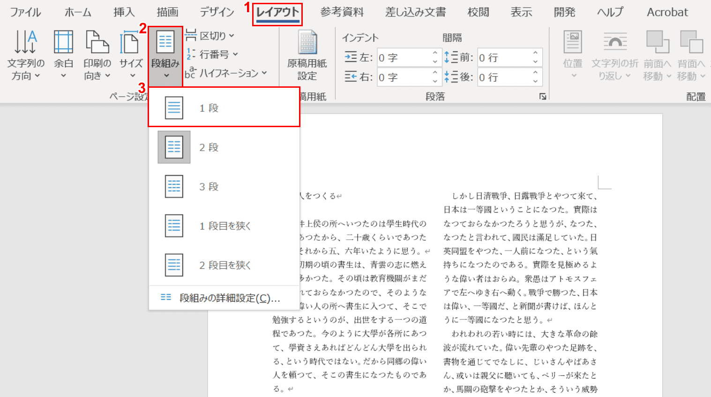Viewport: 711px width, 397px height.
Task: Open the 文字列の方向 text direction menu
Action: tap(26, 55)
